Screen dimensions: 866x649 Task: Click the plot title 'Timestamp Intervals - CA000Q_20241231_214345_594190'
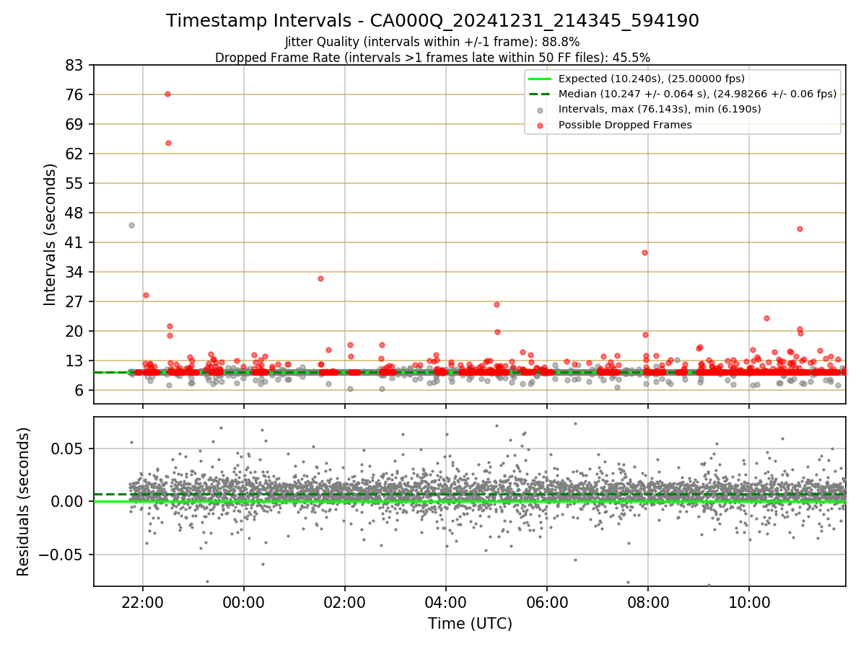click(x=432, y=21)
